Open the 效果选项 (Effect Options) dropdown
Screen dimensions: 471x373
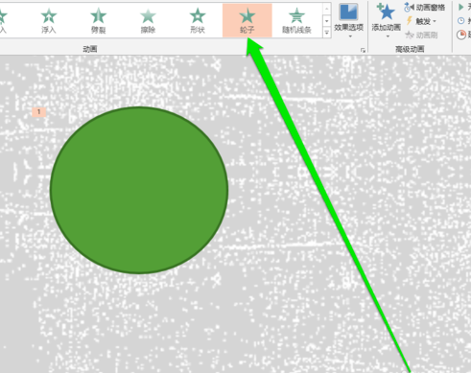349,20
